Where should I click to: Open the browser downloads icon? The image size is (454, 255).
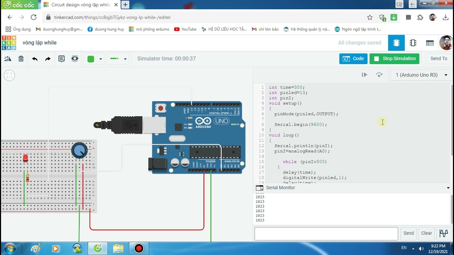coord(446,17)
